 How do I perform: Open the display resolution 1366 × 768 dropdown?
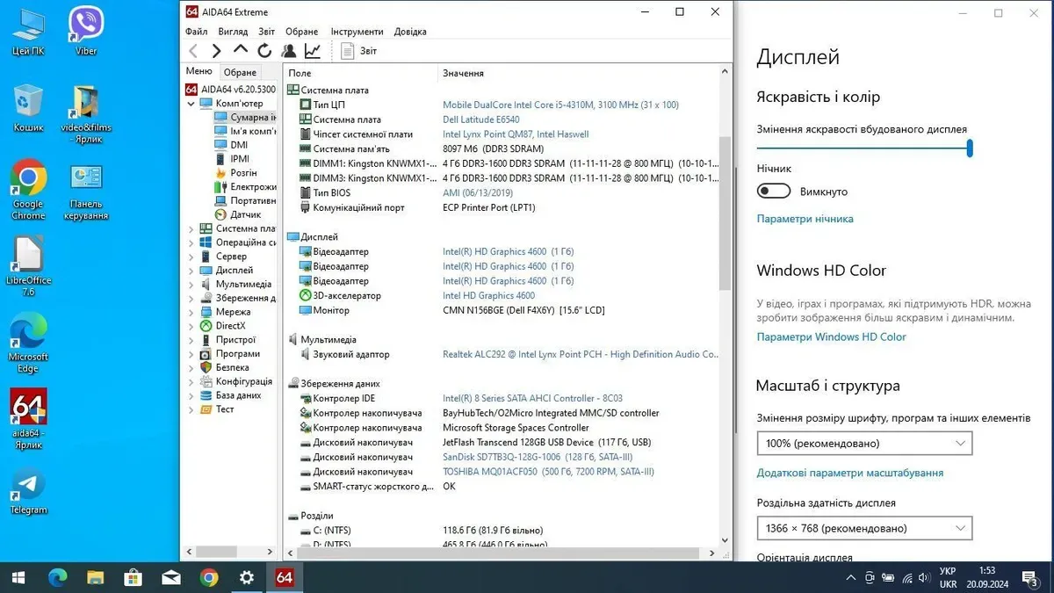864,528
